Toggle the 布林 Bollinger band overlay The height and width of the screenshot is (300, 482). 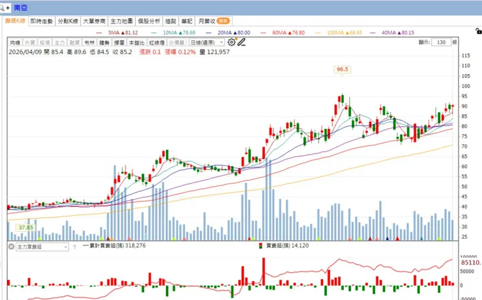(x=89, y=43)
